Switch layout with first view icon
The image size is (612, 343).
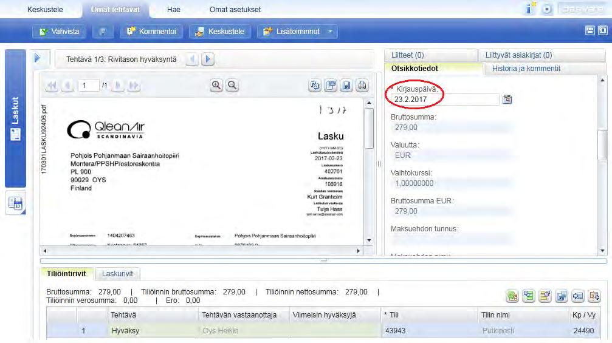[590, 30]
